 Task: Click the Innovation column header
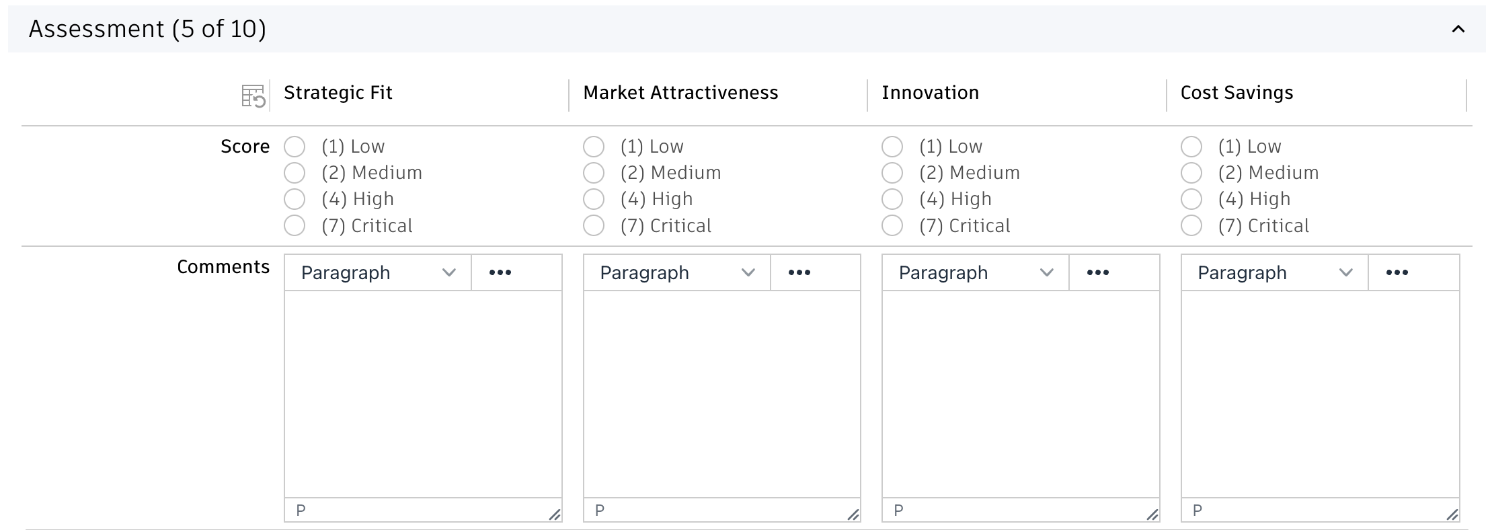pos(930,93)
